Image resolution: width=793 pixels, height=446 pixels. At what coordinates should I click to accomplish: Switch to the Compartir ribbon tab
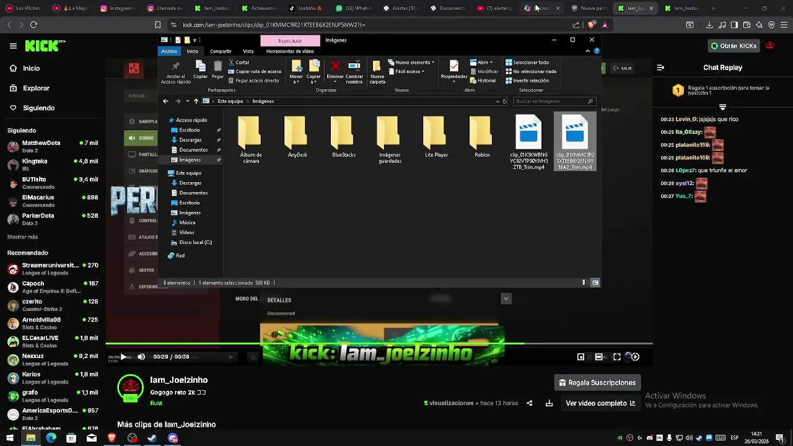[x=221, y=51]
